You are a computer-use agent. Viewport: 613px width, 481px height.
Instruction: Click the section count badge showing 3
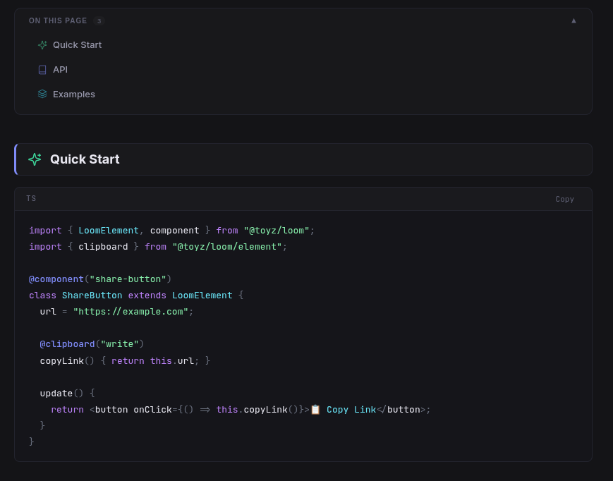[99, 21]
